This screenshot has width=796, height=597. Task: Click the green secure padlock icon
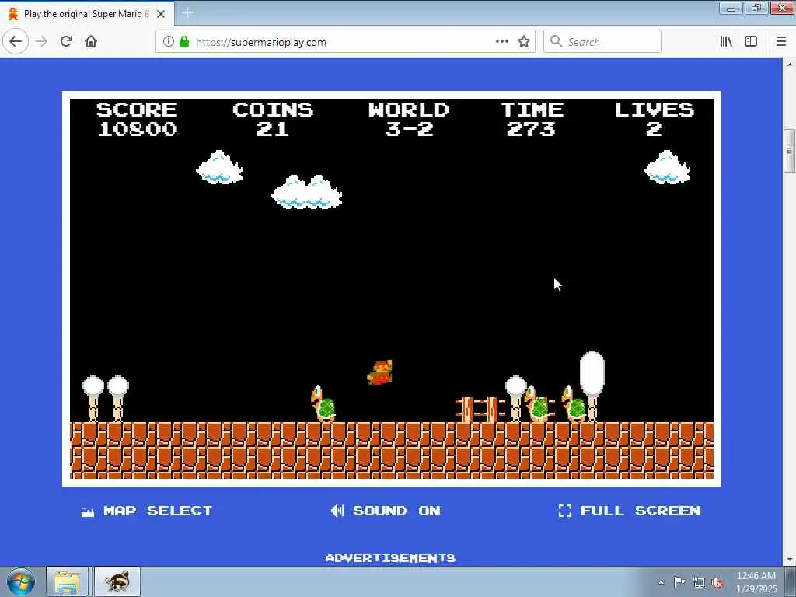(184, 42)
